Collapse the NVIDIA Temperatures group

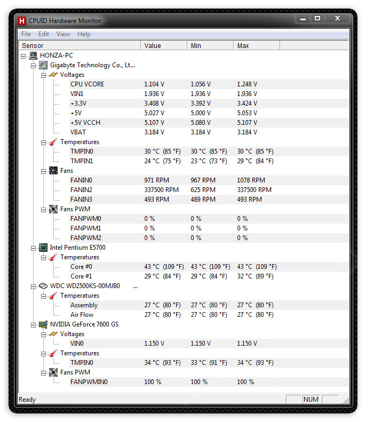pyautogui.click(x=43, y=354)
